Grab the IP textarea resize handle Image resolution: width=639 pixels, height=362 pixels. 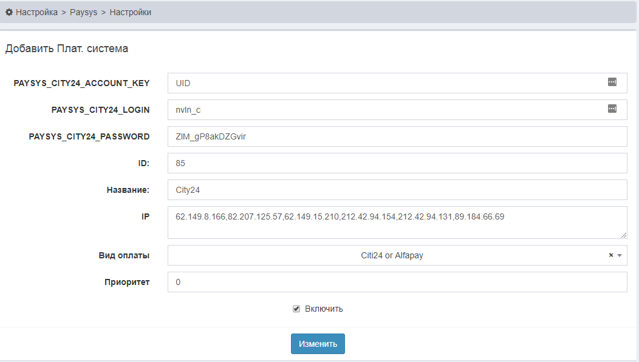[624, 235]
